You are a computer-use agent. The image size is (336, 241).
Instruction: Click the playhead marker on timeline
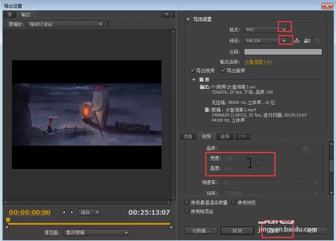[8, 220]
